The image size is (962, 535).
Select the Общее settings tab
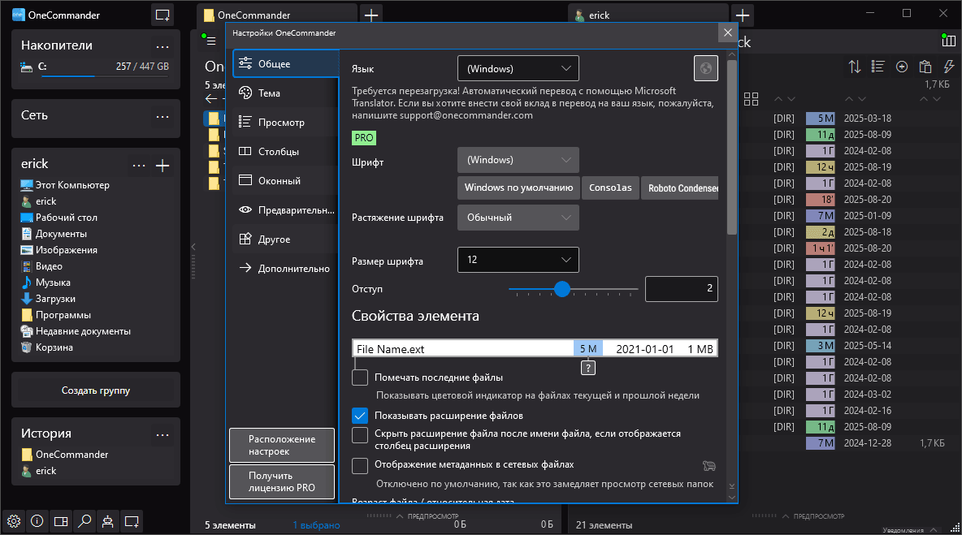click(x=285, y=64)
